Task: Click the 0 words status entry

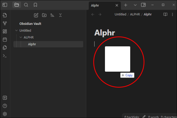Action: pos(153,117)
